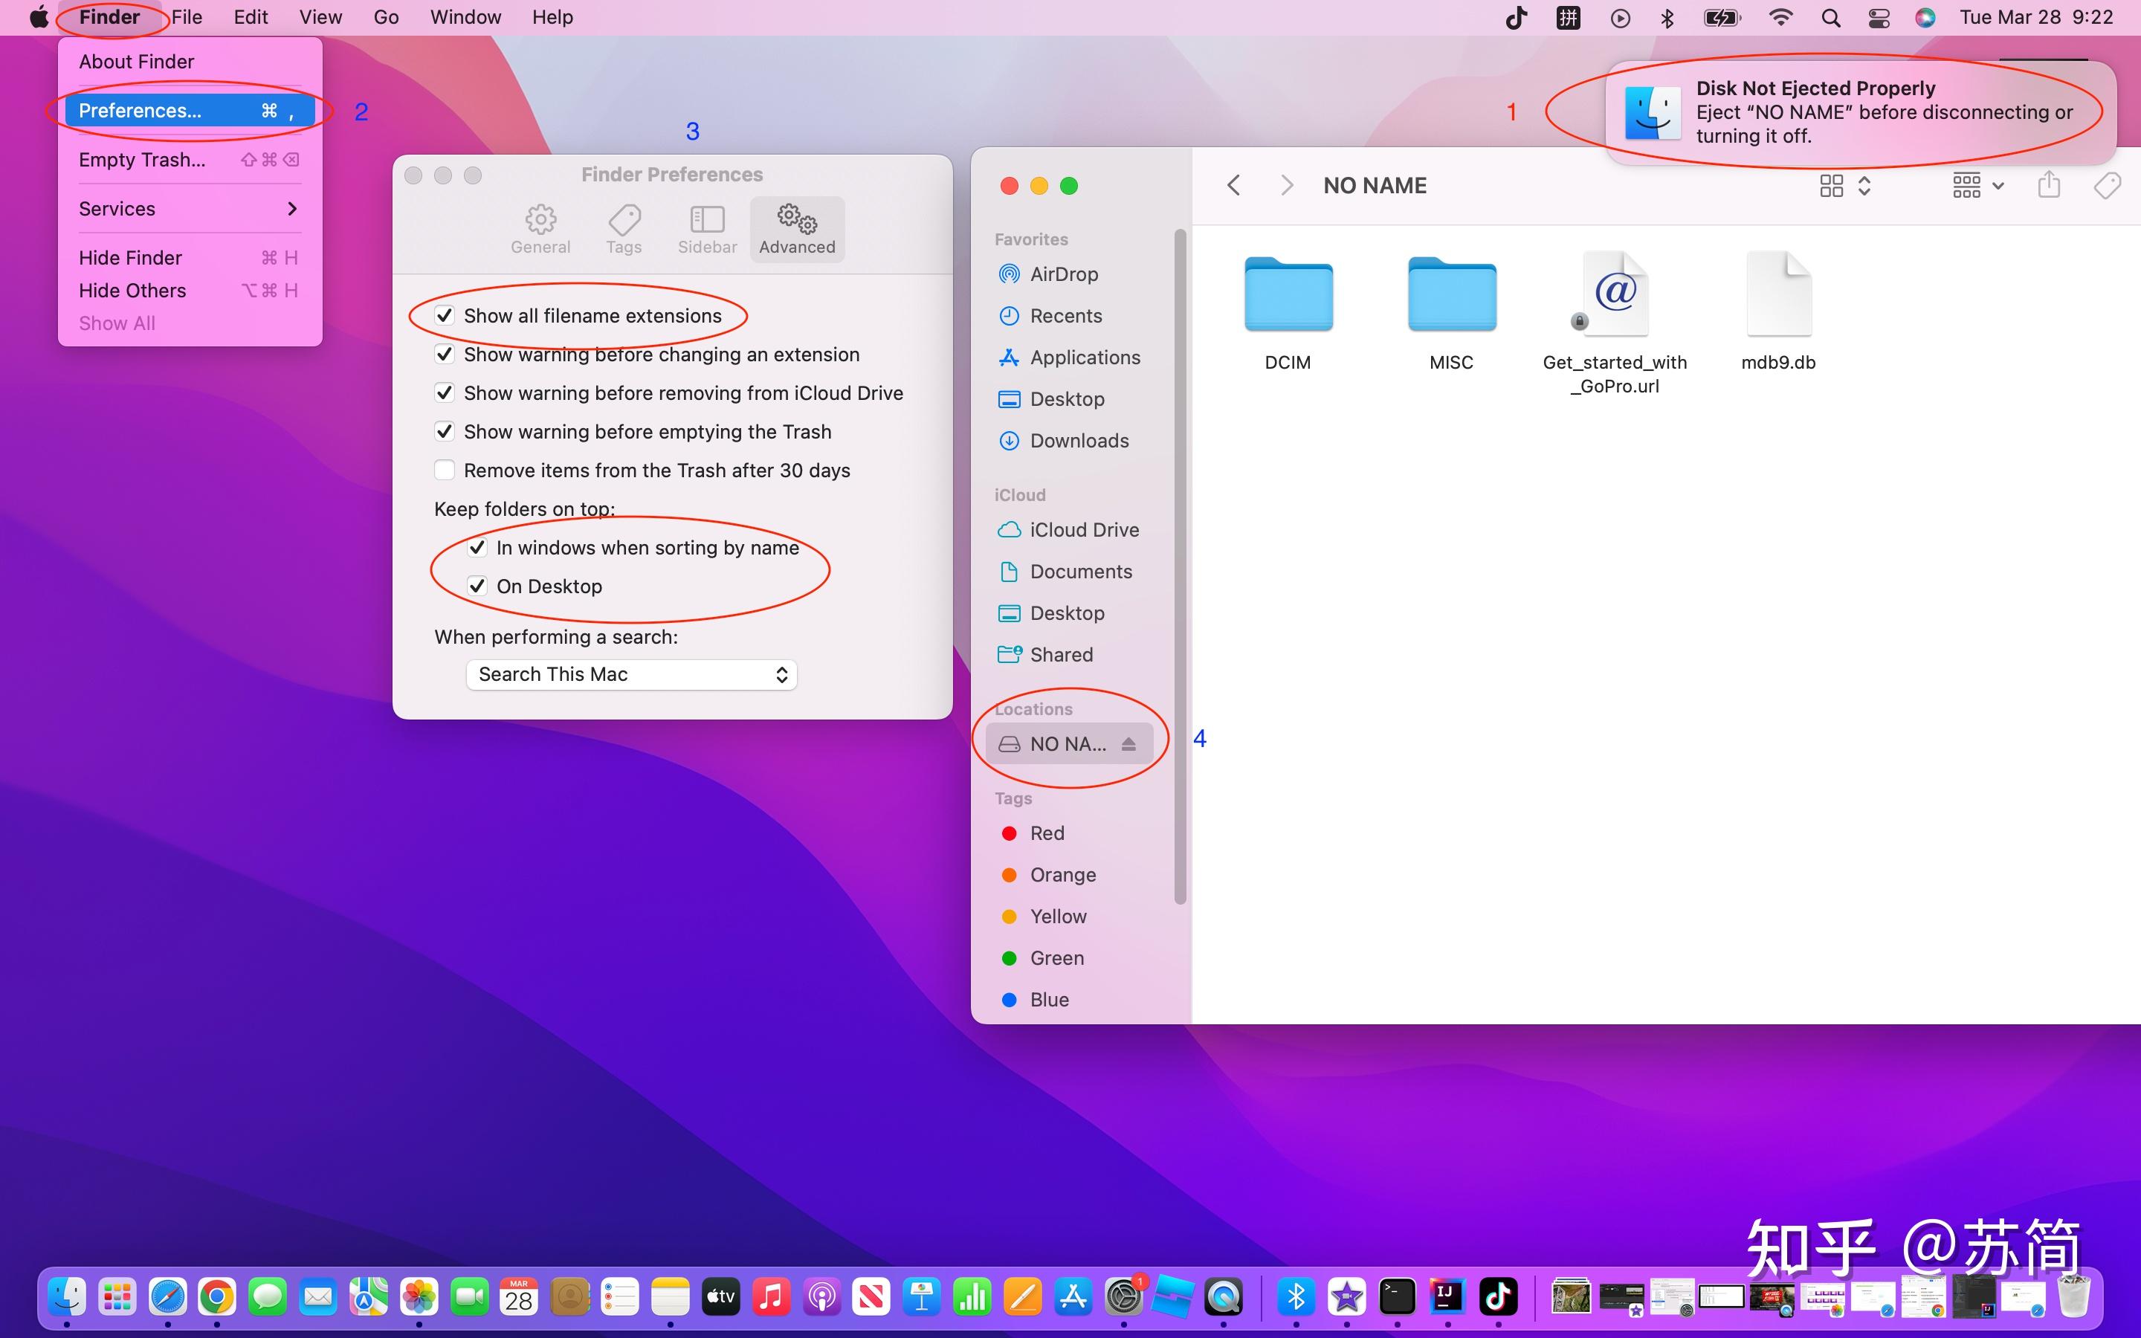Click the Disk Not Ejected Properly notification
The width and height of the screenshot is (2141, 1338).
pyautogui.click(x=1861, y=112)
